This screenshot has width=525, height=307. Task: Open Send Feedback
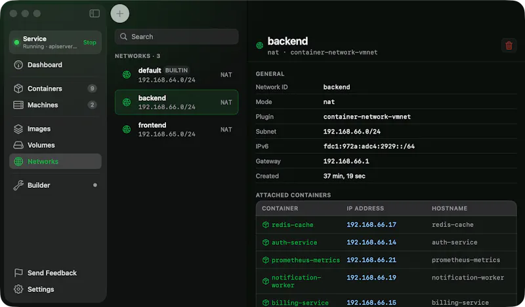coord(55,273)
